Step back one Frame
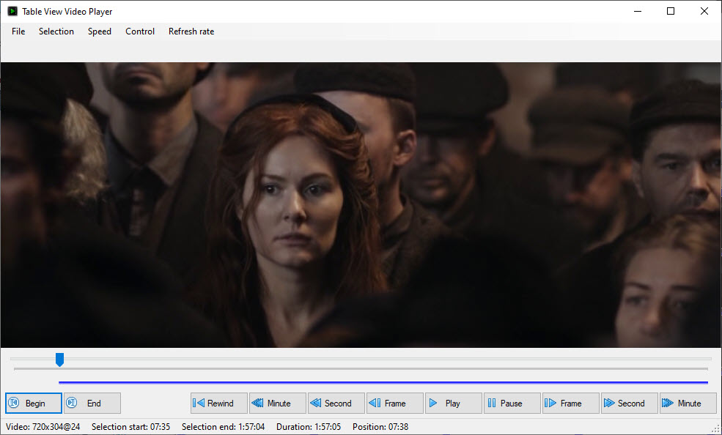 coord(394,404)
